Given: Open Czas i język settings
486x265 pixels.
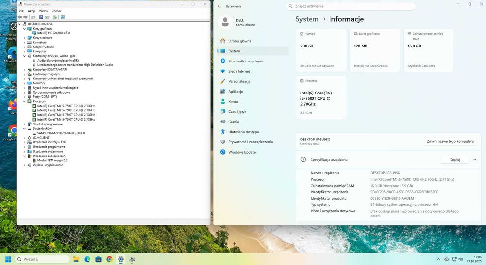Looking at the screenshot, I should click(x=253, y=112).
